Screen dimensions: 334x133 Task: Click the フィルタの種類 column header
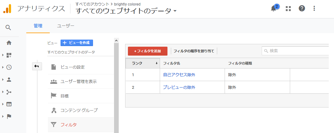pyautogui.click(x=240, y=63)
